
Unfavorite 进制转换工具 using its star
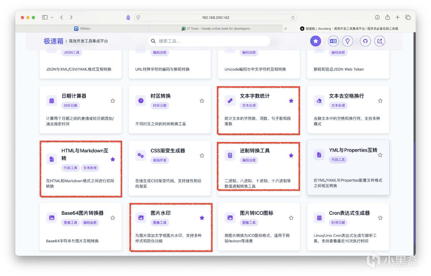[291, 156]
